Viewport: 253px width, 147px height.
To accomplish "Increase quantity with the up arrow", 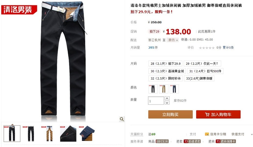I will (167, 98).
